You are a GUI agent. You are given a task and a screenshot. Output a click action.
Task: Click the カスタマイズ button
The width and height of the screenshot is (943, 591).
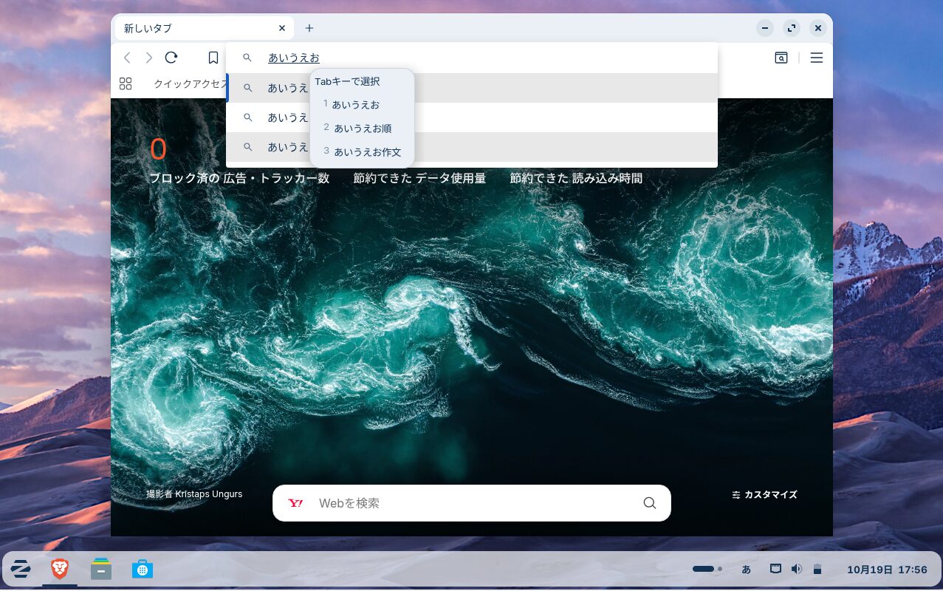(764, 495)
